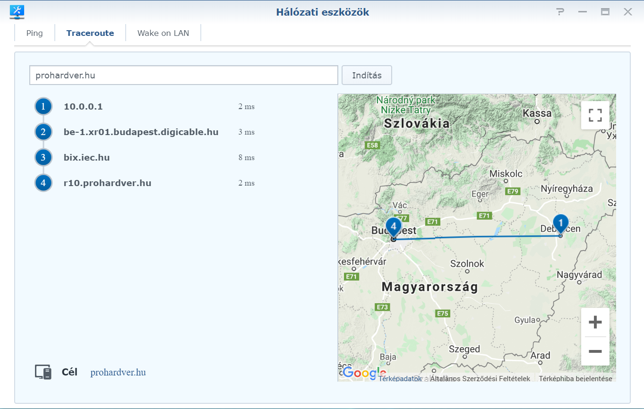Minimize the Hálózati eszközök window
This screenshot has height=409, width=644.
click(583, 12)
